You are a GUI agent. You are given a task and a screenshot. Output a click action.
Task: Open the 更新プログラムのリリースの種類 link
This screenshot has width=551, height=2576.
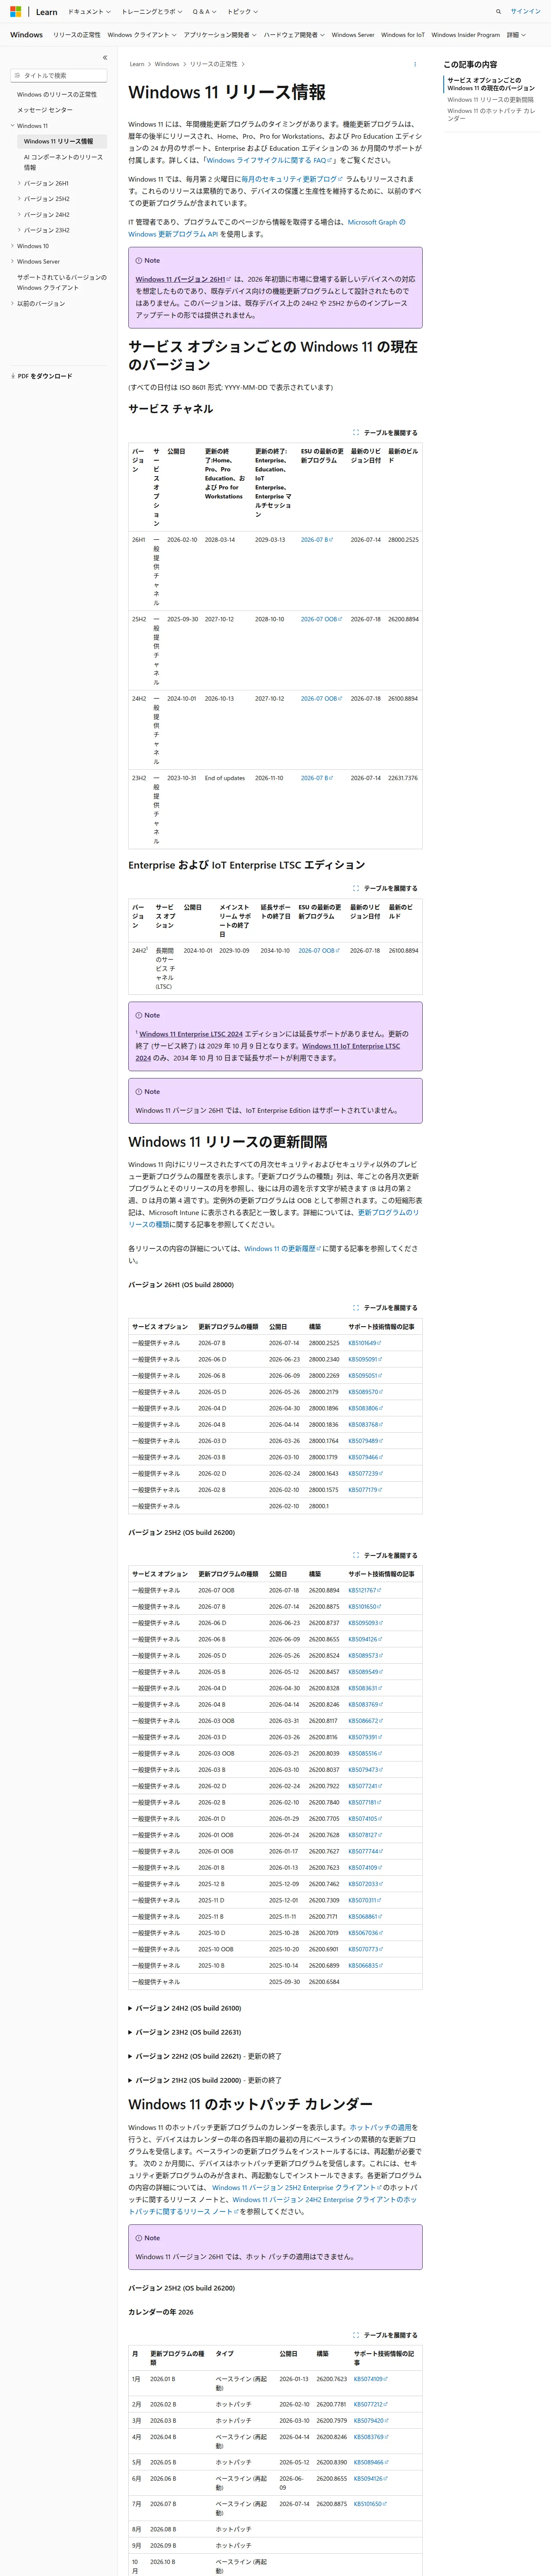tap(274, 1218)
